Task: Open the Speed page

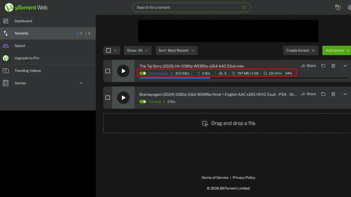Action: pyautogui.click(x=48, y=46)
